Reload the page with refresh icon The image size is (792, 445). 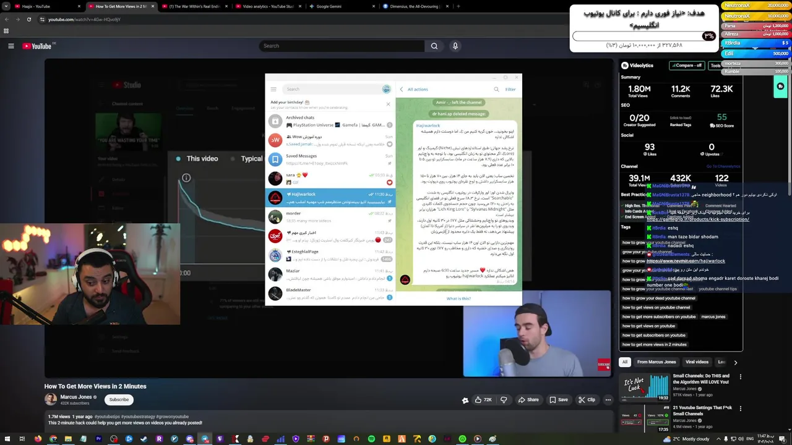point(28,19)
